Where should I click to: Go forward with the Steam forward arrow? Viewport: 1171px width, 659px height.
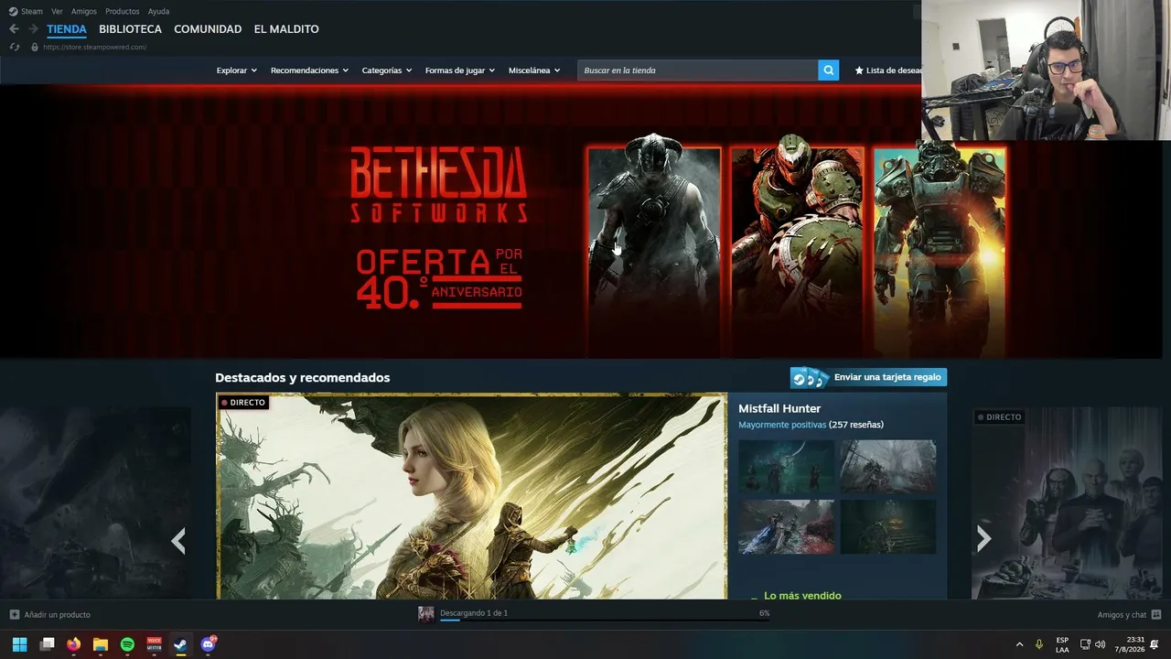[33, 29]
